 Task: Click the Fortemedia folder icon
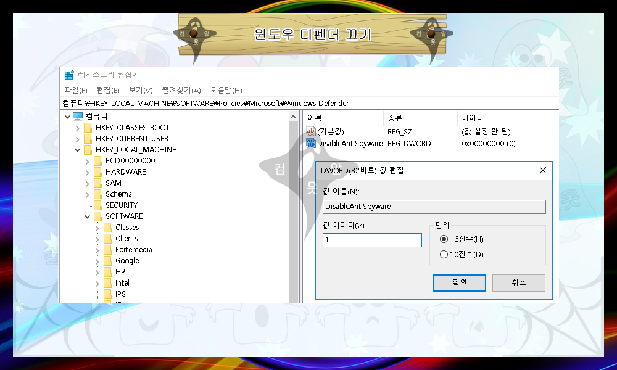pos(108,250)
